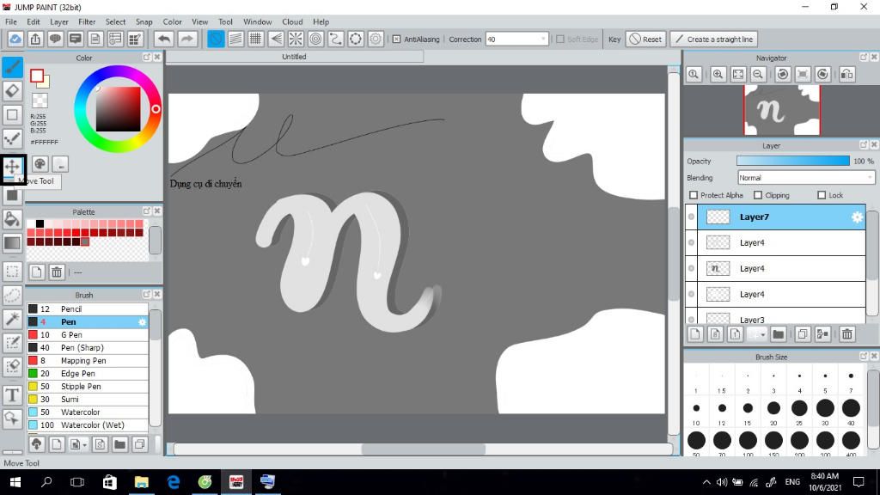Image resolution: width=880 pixels, height=495 pixels.
Task: Enable the curve snap icon
Action: click(336, 40)
